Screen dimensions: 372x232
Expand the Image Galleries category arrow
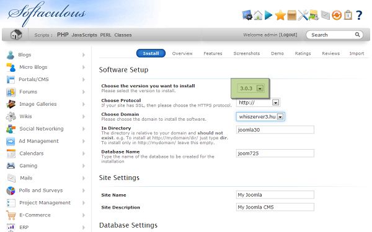point(84,104)
